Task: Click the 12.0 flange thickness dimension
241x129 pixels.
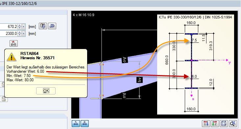Action: [211, 82]
